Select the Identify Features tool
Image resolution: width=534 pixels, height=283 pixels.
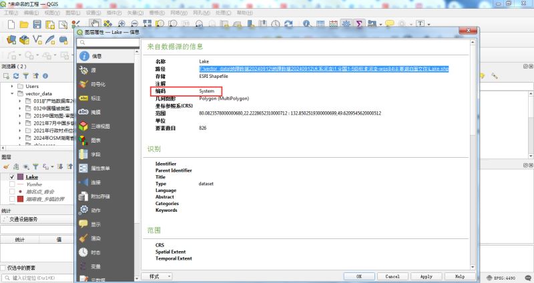(306, 23)
